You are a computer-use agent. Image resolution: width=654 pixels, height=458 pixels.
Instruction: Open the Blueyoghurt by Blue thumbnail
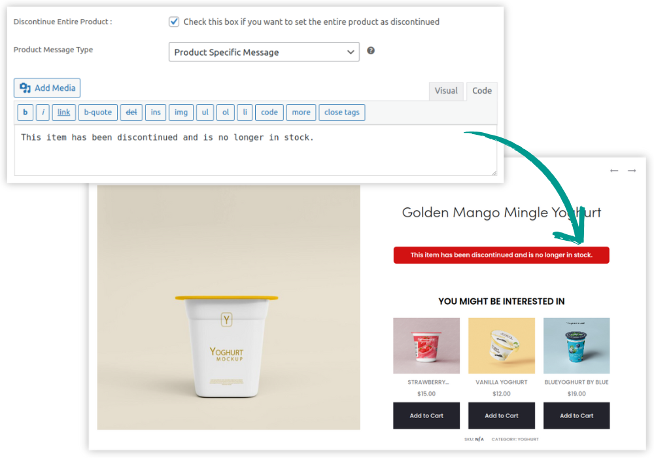coord(576,346)
